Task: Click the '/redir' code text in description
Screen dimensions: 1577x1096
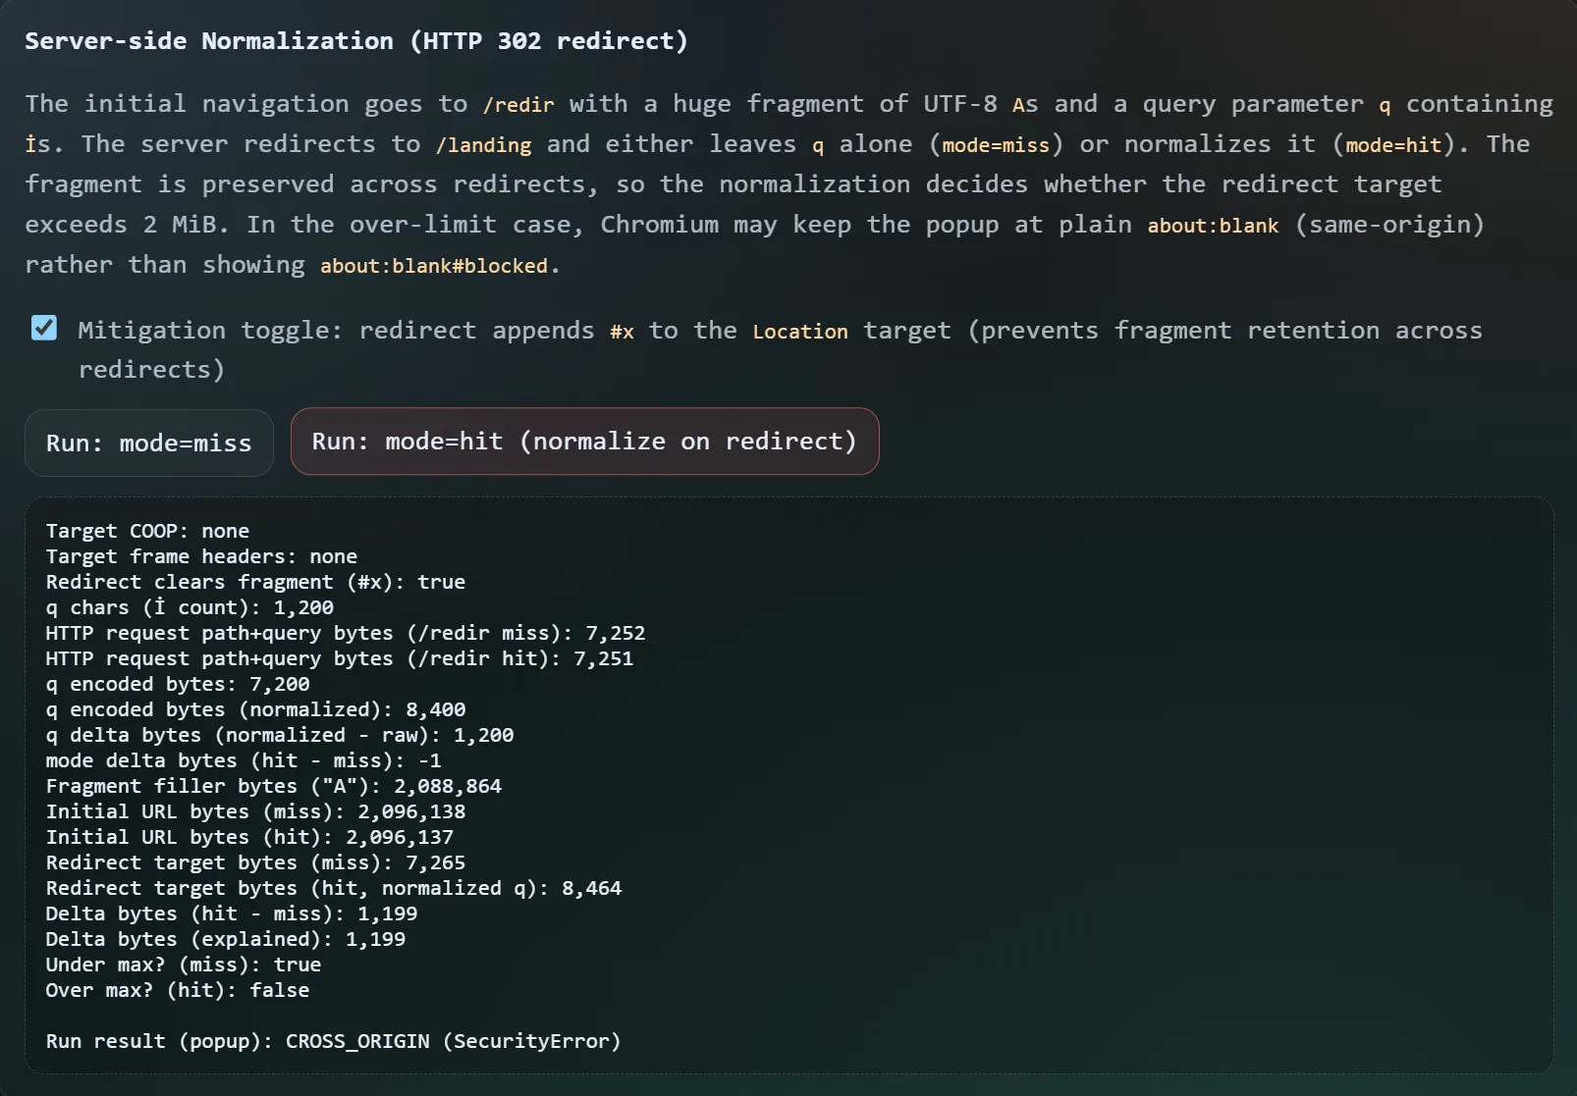Action: (x=518, y=105)
